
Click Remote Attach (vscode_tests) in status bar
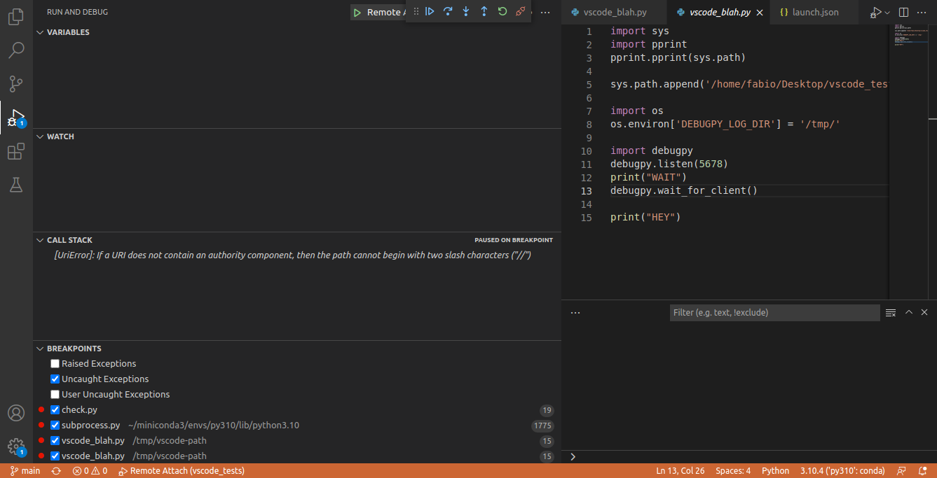pyautogui.click(x=181, y=471)
